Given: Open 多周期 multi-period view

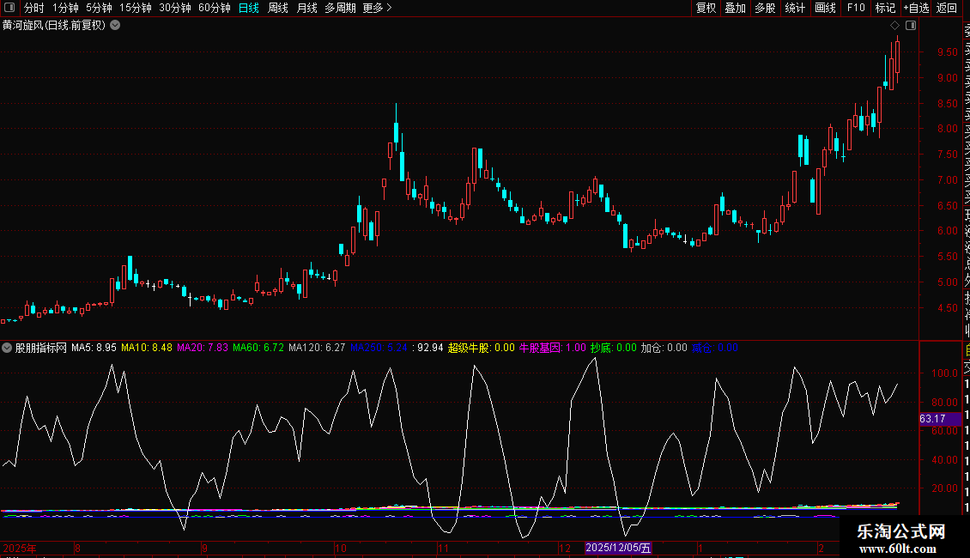Looking at the screenshot, I should point(340,8).
